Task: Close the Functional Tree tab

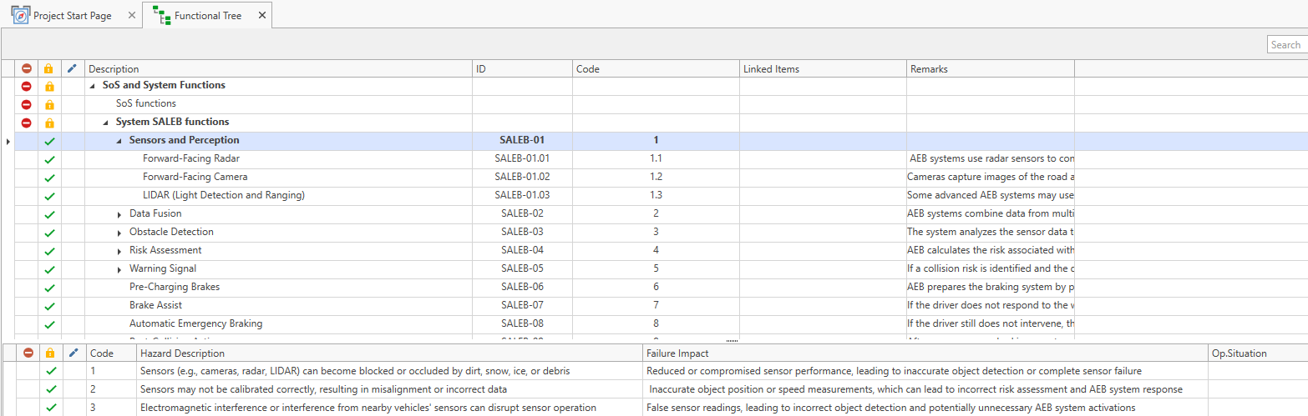Action: point(262,16)
